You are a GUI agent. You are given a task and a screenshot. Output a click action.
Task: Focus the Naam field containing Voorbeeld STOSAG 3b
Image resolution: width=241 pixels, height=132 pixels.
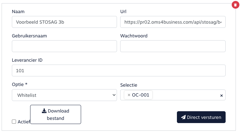[x=64, y=22]
